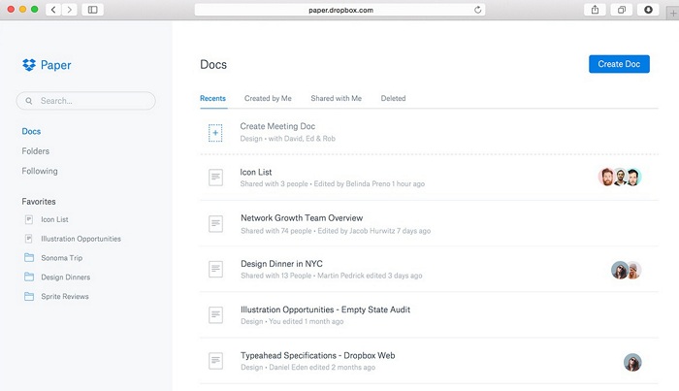Open the Sprite Reviews favorite folder
Screen dimensions: 679x391
(65, 296)
